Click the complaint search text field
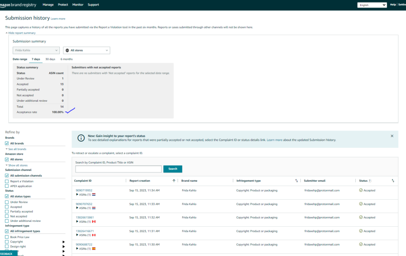This screenshot has width=406, height=256. click(118, 169)
